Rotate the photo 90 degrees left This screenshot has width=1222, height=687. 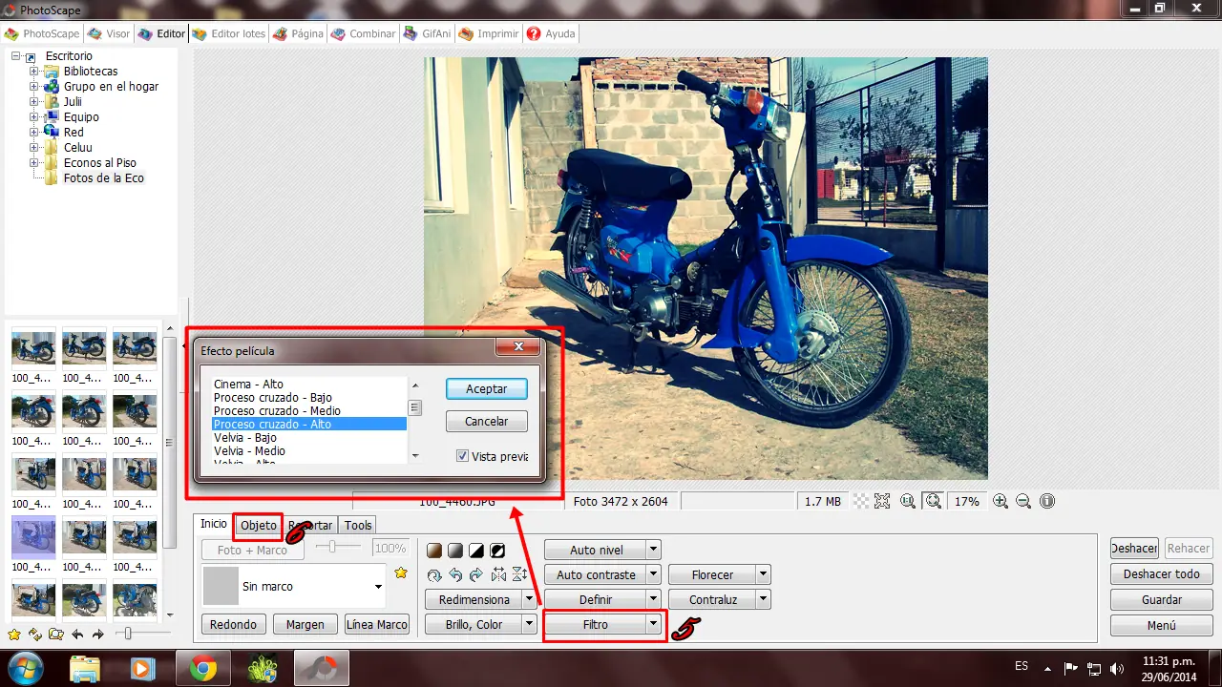[455, 574]
